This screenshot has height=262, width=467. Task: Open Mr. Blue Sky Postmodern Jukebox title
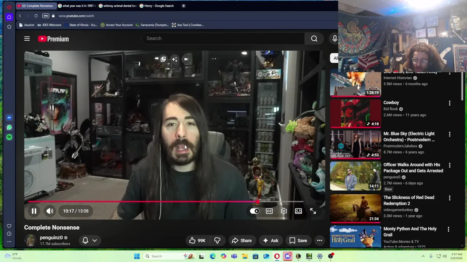pos(409,137)
